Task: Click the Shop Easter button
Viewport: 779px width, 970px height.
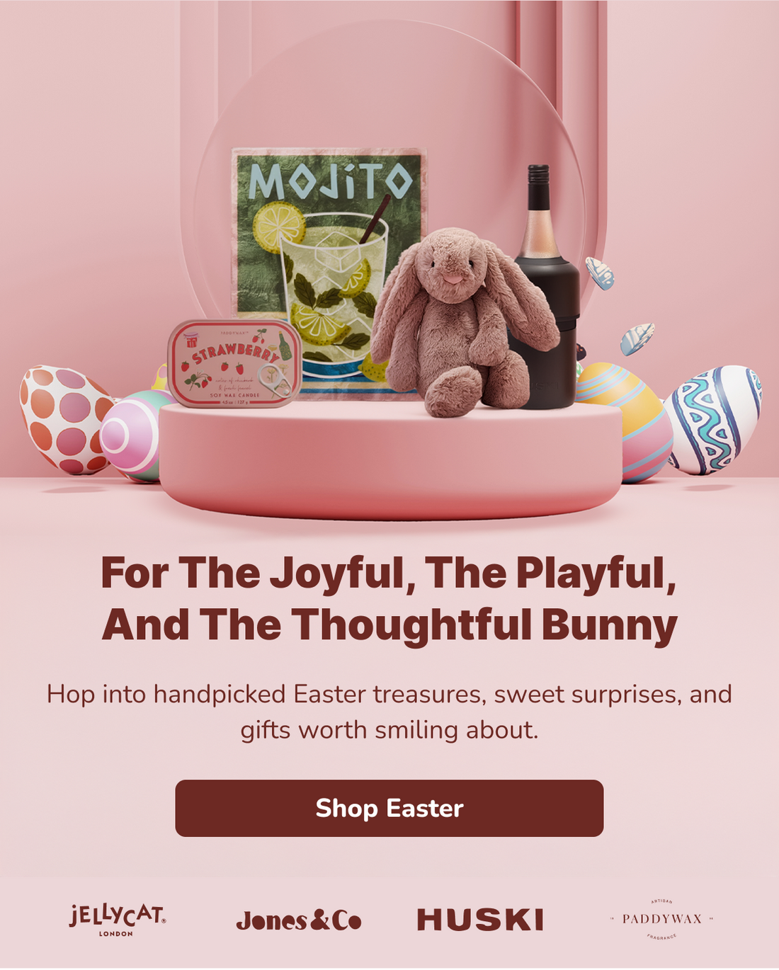Action: point(389,808)
